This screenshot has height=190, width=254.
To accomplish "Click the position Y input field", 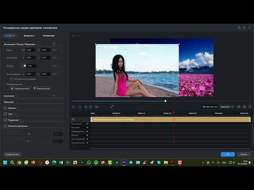I will (x=46, y=58).
